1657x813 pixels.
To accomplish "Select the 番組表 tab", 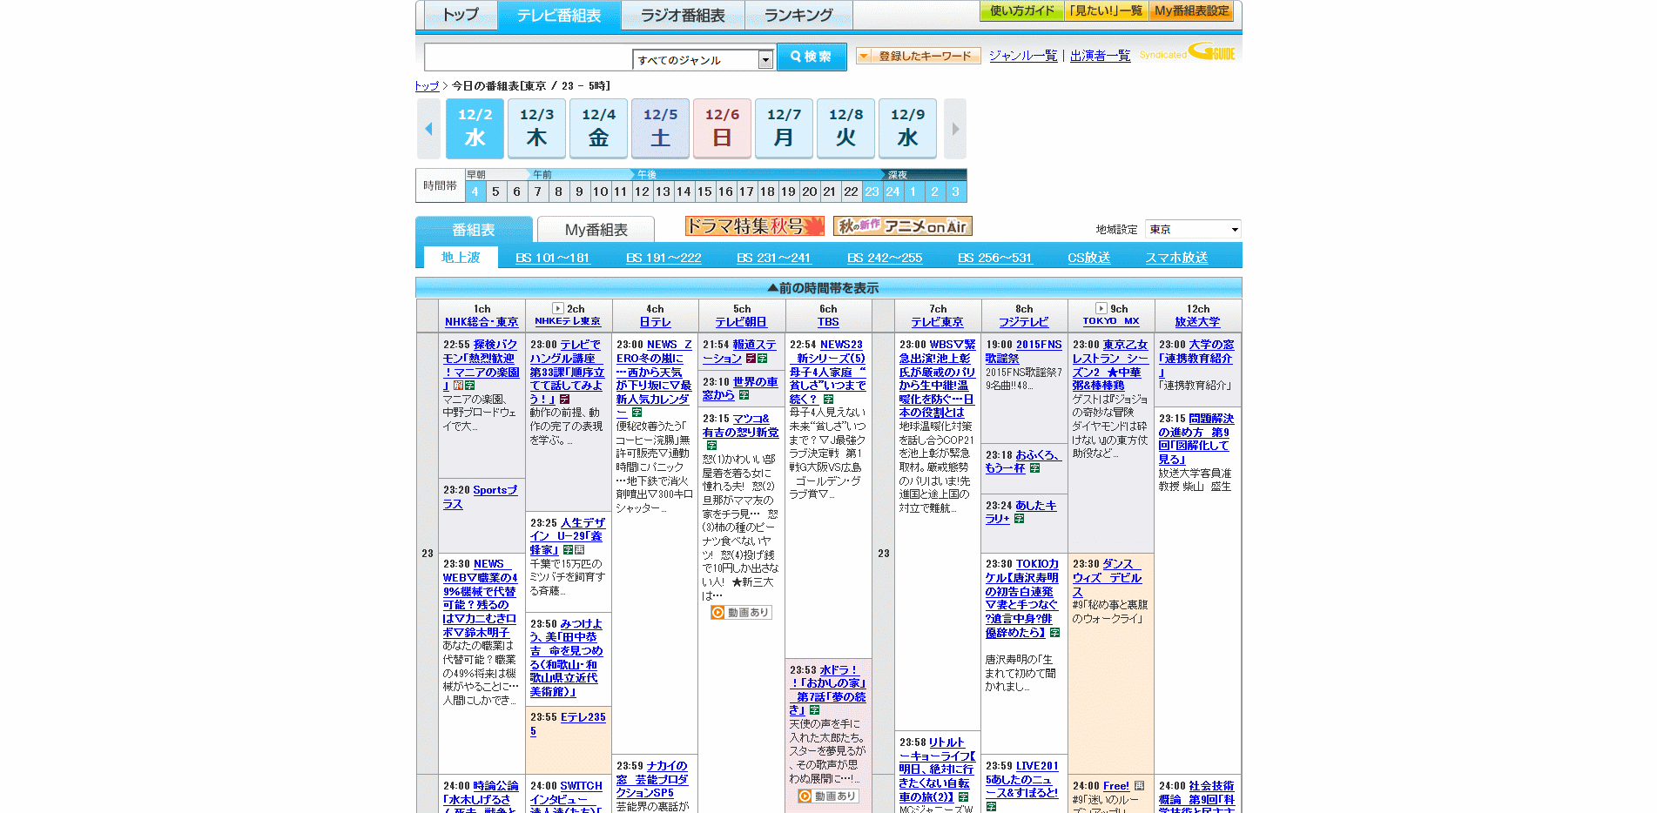I will (x=474, y=230).
